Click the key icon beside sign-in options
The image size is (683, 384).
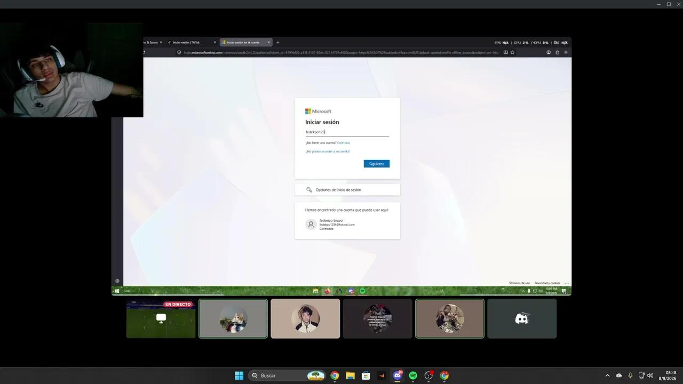[x=309, y=190]
